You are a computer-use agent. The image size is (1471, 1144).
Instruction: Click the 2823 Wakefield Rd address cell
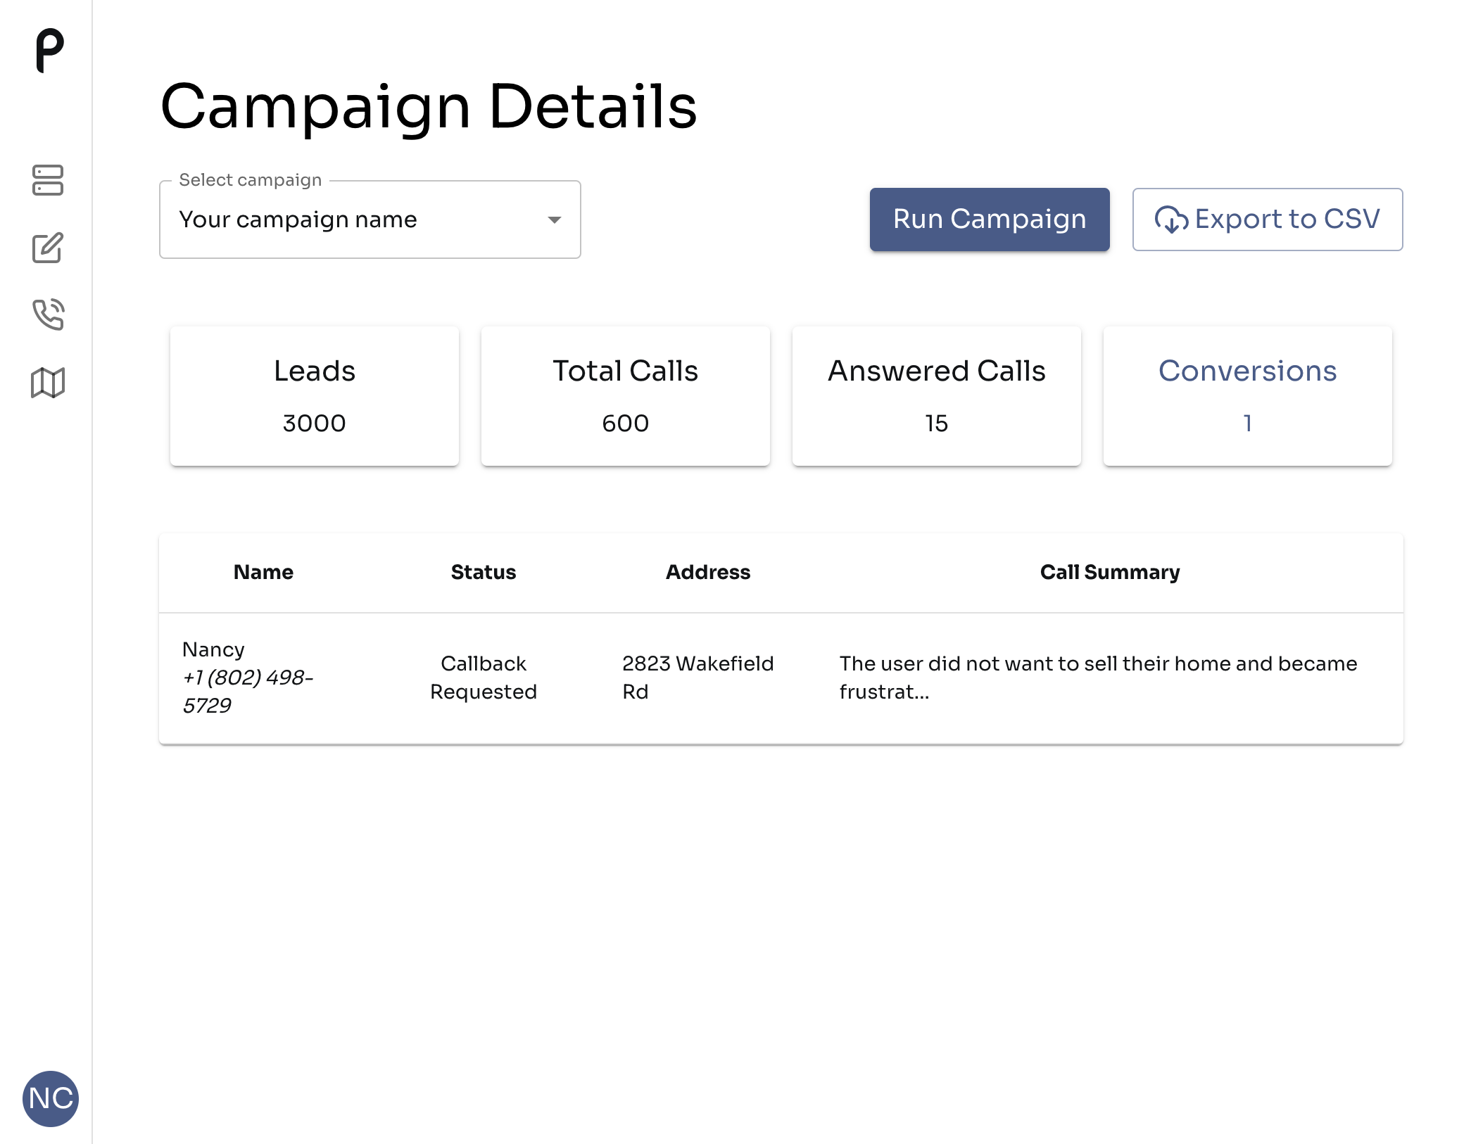pyautogui.click(x=697, y=678)
